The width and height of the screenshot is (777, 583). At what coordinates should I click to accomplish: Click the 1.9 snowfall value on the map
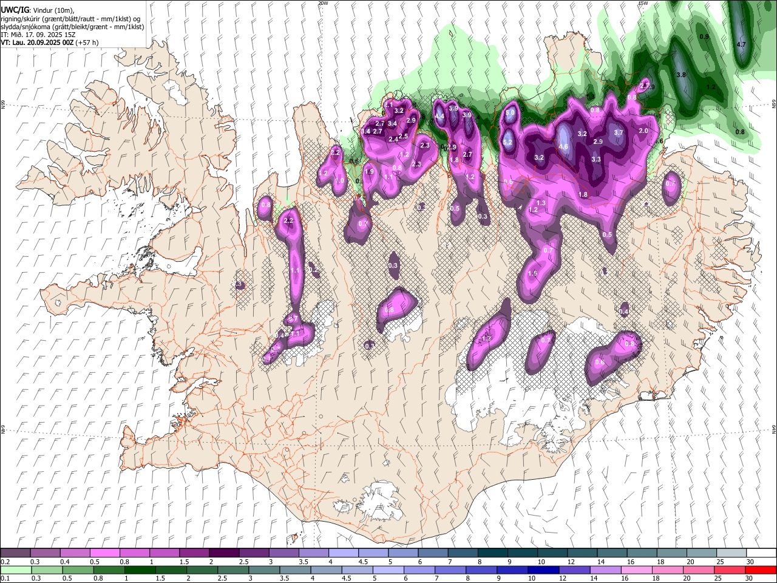pos(368,172)
